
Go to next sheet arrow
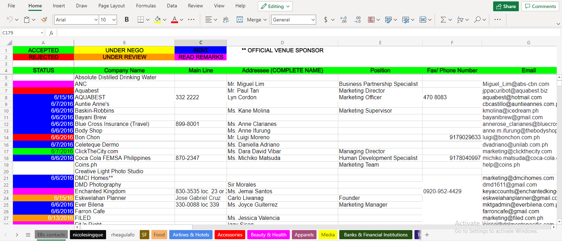point(17,235)
